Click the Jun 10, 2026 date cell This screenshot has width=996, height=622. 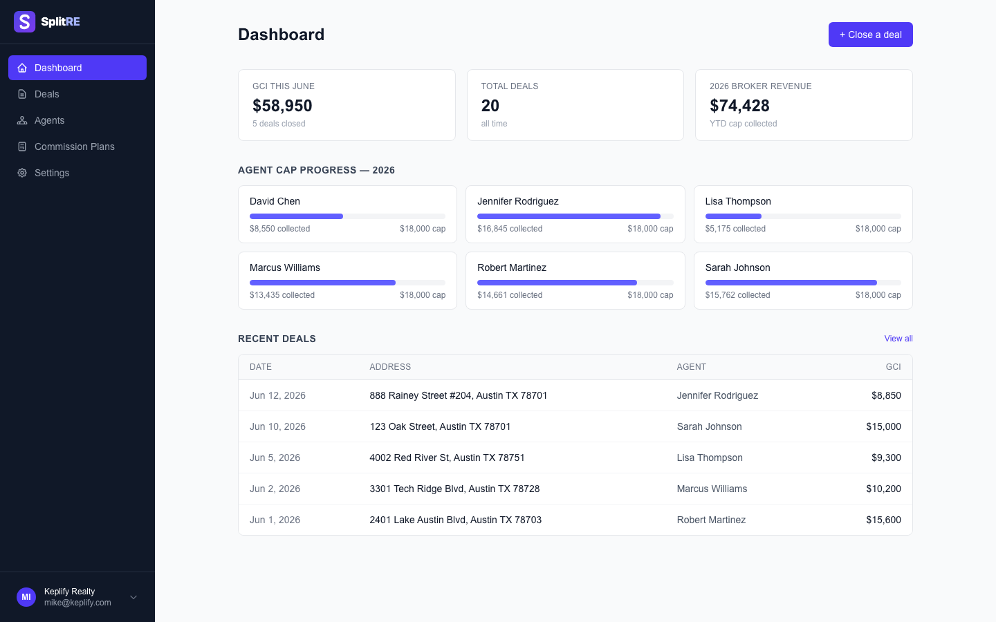(277, 426)
